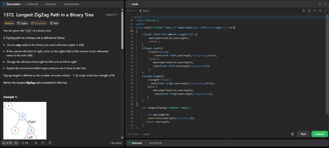Image resolution: width=329 pixels, height=148 pixels.
Task: Click 'class Solution {' on line 12
Action: [148, 20]
